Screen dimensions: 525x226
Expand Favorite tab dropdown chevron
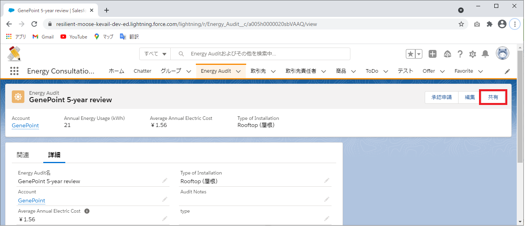(481, 72)
